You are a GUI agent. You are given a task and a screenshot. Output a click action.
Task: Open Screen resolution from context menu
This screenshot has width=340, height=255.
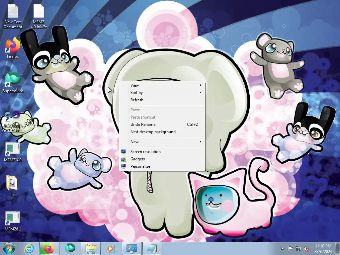click(162, 151)
